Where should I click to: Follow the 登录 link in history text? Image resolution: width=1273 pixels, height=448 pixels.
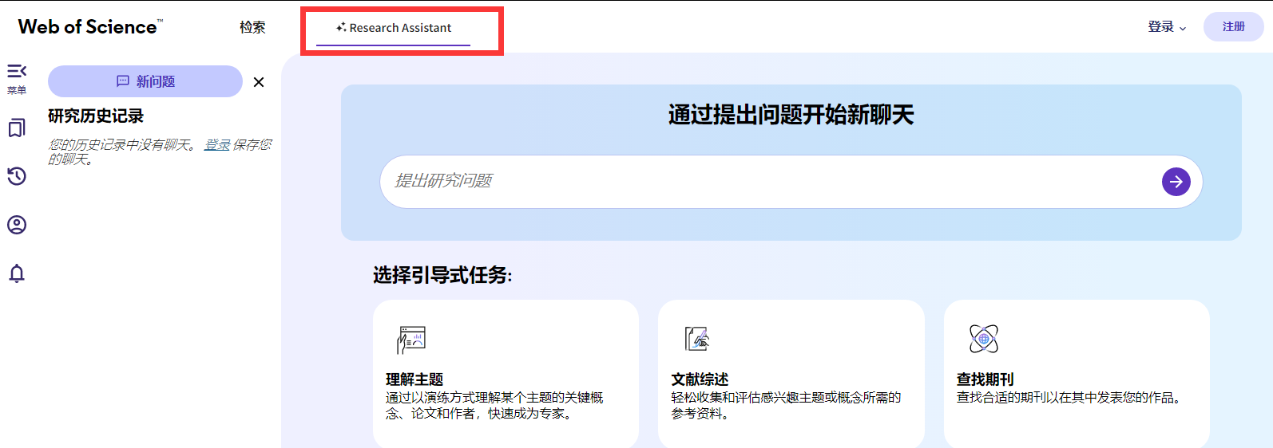[x=217, y=144]
